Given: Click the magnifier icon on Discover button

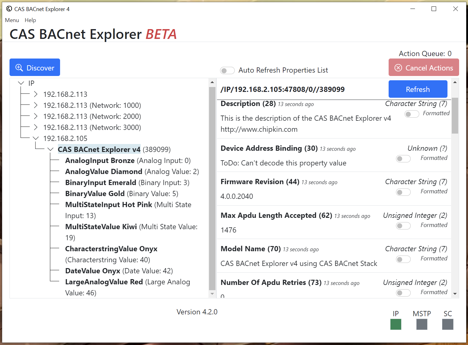Looking at the screenshot, I should [19, 68].
